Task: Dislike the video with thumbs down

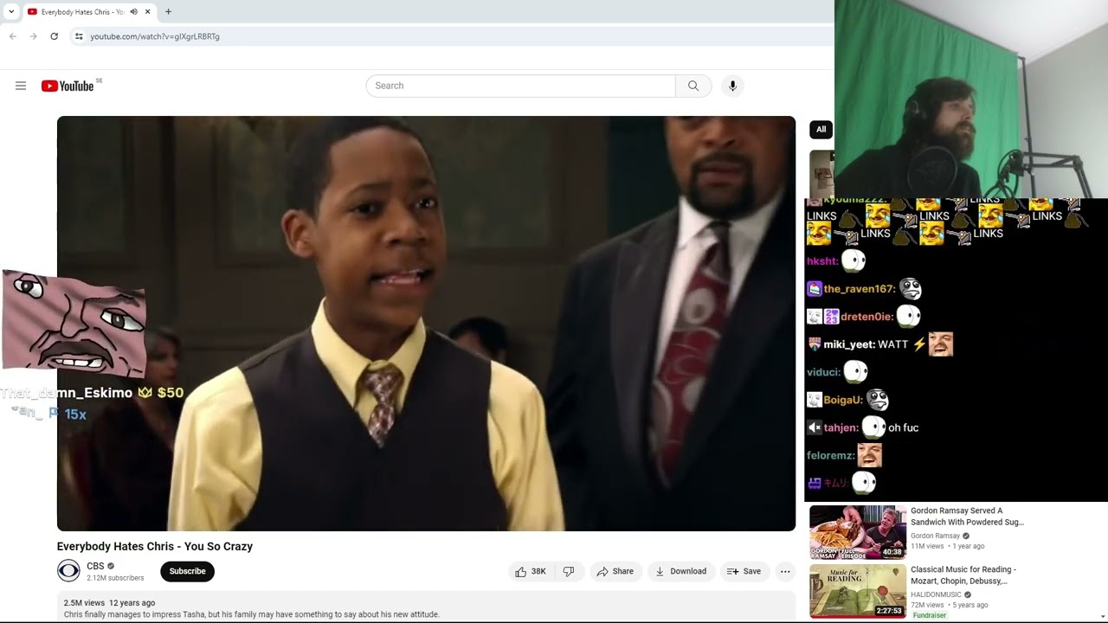Action: tap(569, 571)
